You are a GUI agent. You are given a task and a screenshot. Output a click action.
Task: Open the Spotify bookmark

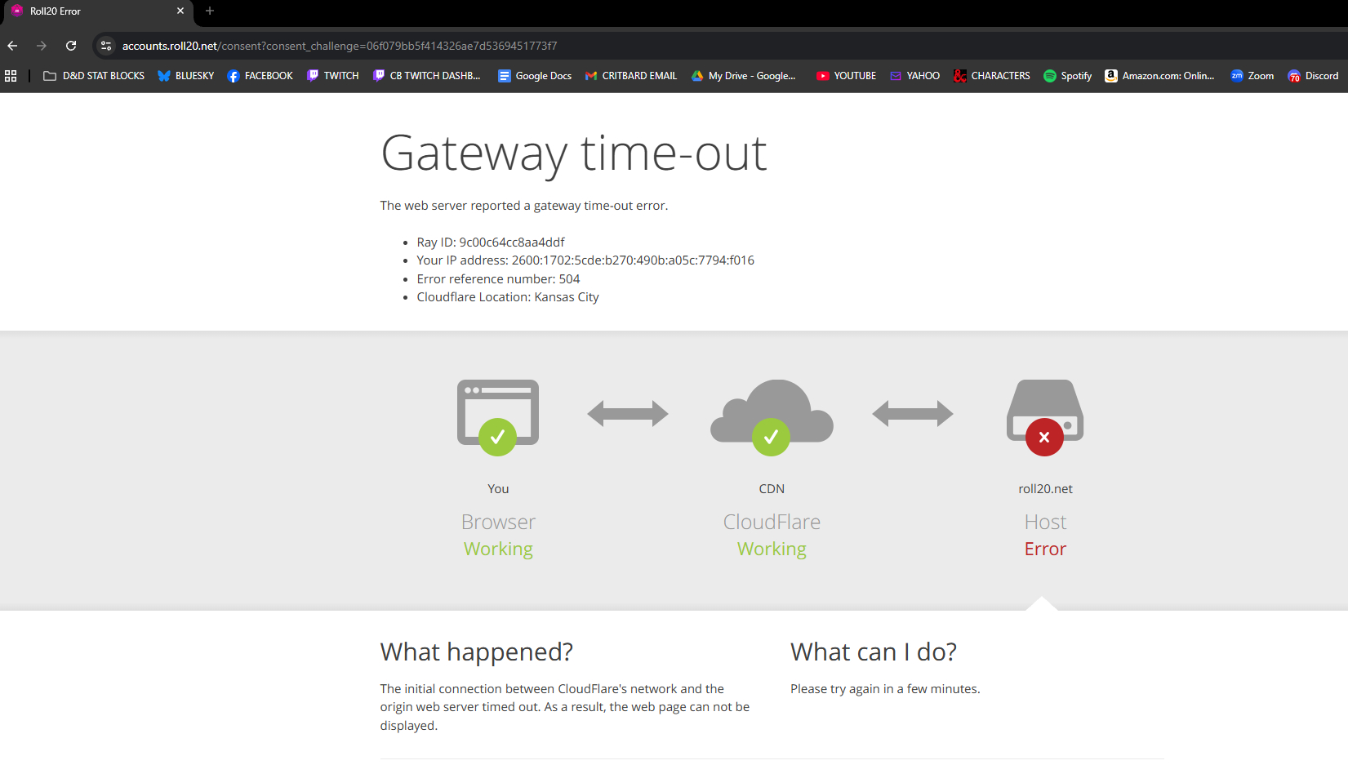pos(1067,76)
